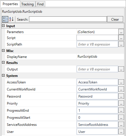
Task: Open the Find tab
Action: coord(40,4)
